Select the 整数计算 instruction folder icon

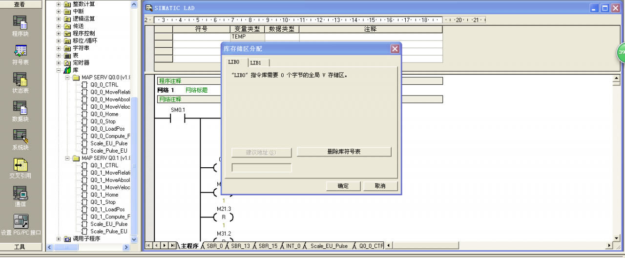click(67, 4)
